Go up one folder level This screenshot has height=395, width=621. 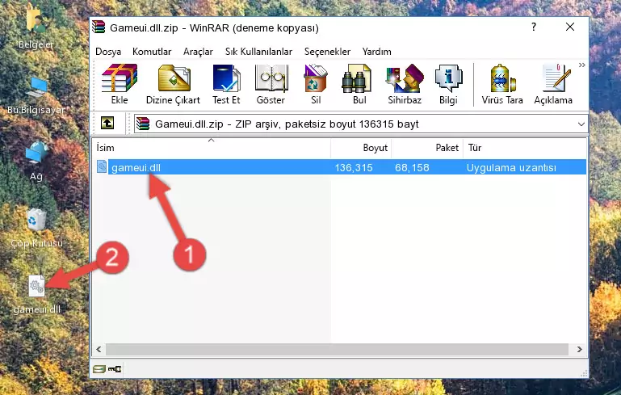(107, 124)
